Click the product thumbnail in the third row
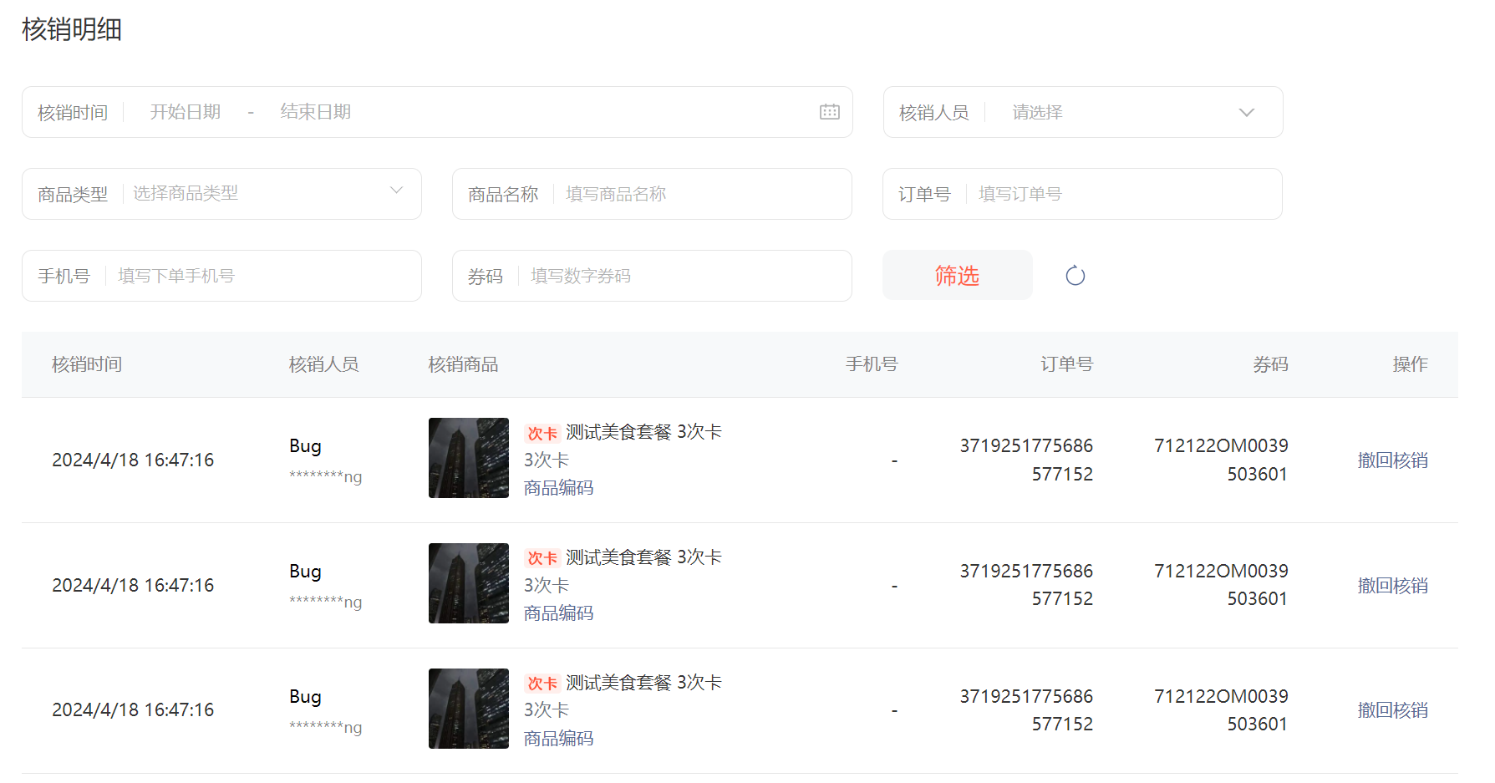This screenshot has width=1495, height=783. [469, 709]
